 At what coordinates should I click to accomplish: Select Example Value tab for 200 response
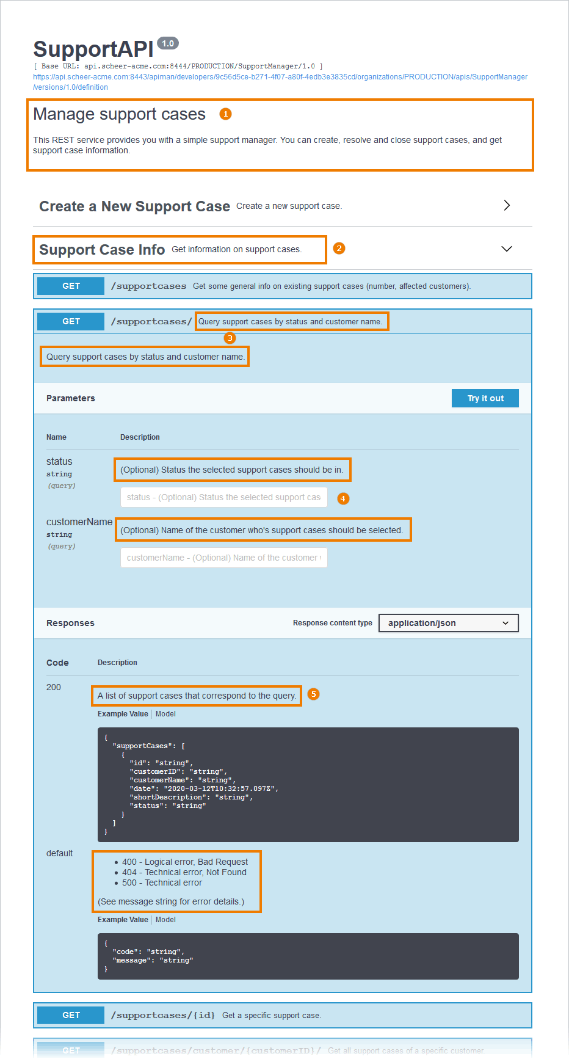pos(123,714)
